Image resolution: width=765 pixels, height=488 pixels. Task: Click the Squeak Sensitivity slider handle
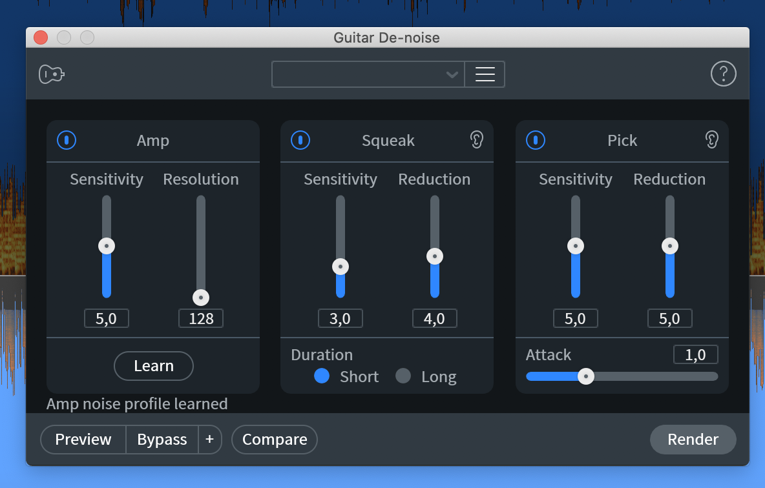(x=341, y=267)
